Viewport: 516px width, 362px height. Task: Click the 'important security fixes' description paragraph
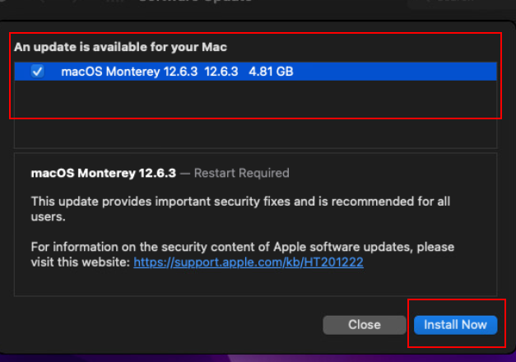pyautogui.click(x=240, y=209)
